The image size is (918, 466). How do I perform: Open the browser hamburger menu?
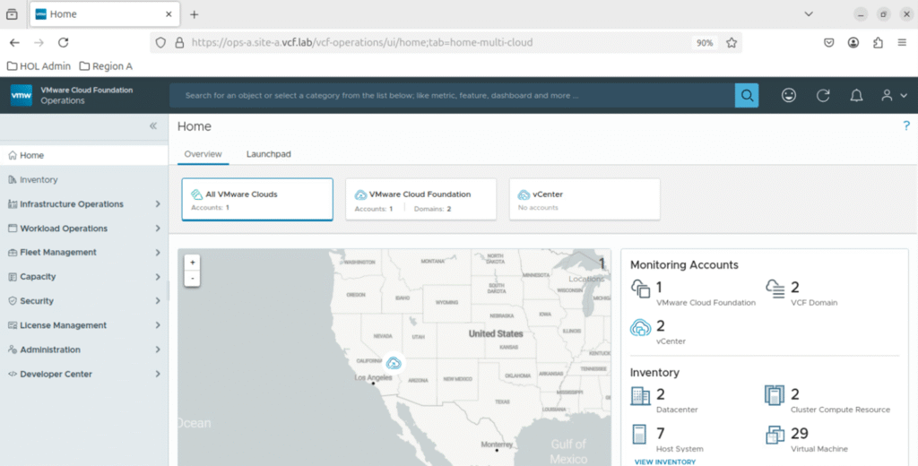[902, 42]
